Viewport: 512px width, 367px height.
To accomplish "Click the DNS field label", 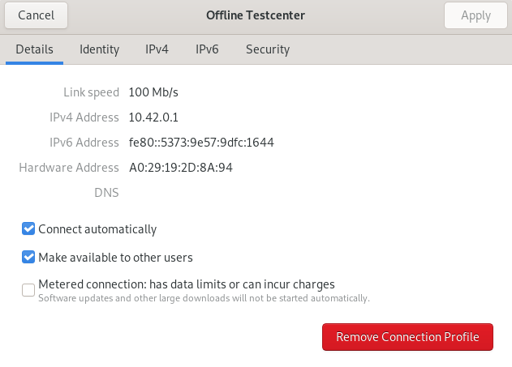I will click(106, 193).
